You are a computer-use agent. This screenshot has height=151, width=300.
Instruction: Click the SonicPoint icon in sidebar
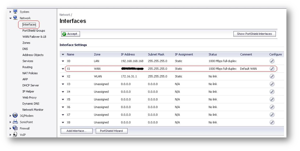(15, 122)
